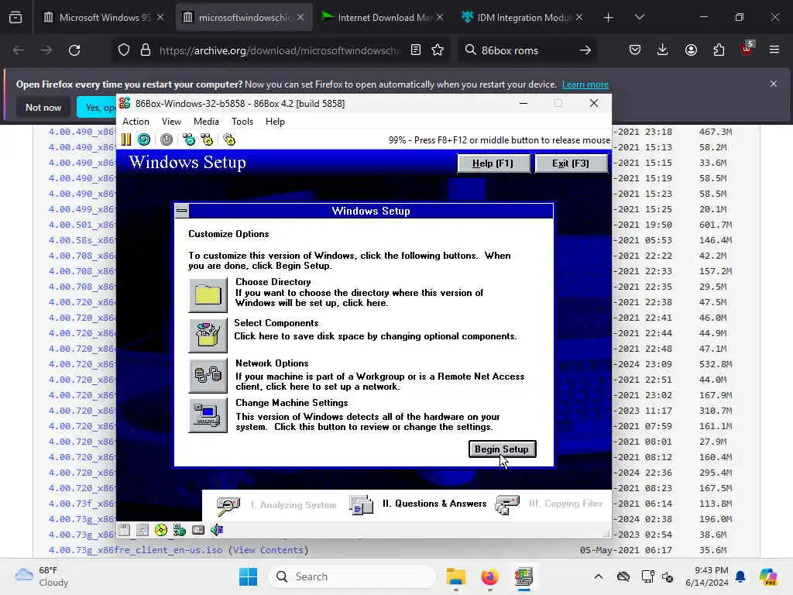The image size is (793, 595).
Task: Click the Questions & Answers step icon
Action: [361, 505]
